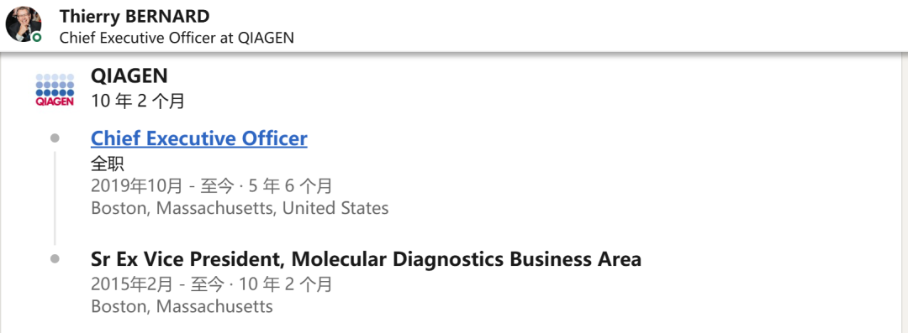Click the bullet marker beside Sr Ex Vice President
Viewport: 908px width, 333px height.
pyautogui.click(x=55, y=259)
